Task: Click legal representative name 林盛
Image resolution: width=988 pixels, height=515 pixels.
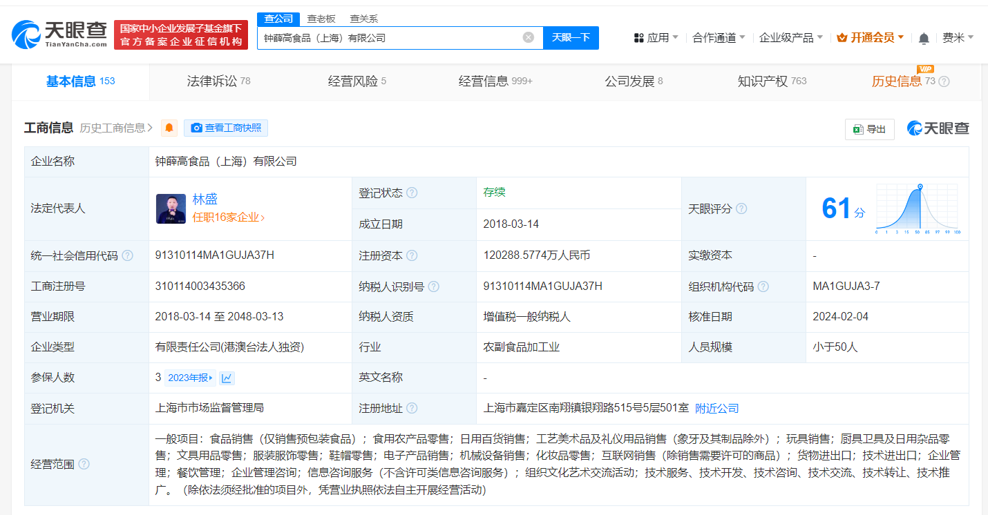Action: tap(205, 198)
